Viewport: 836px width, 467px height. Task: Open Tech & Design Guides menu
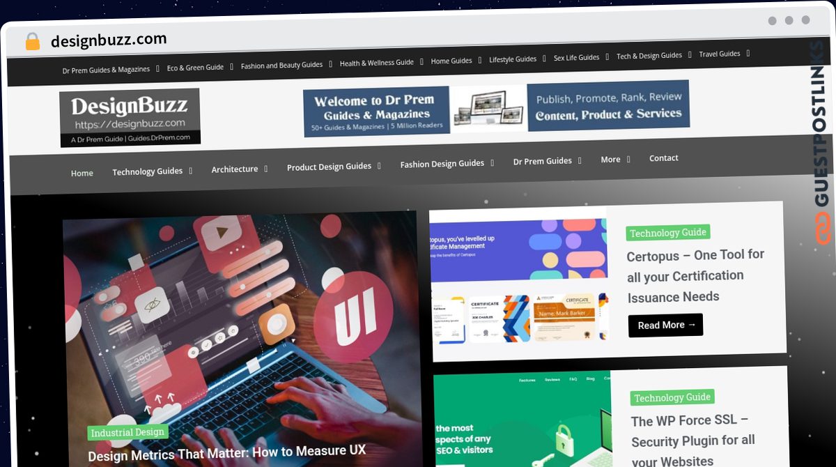coord(649,55)
